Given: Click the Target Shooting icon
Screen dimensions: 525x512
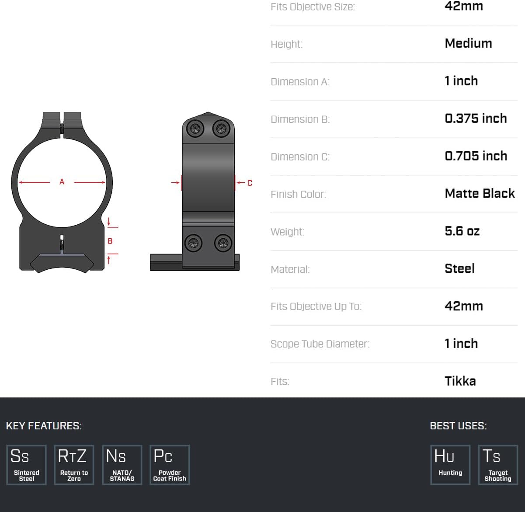Looking at the screenshot, I should (x=498, y=465).
